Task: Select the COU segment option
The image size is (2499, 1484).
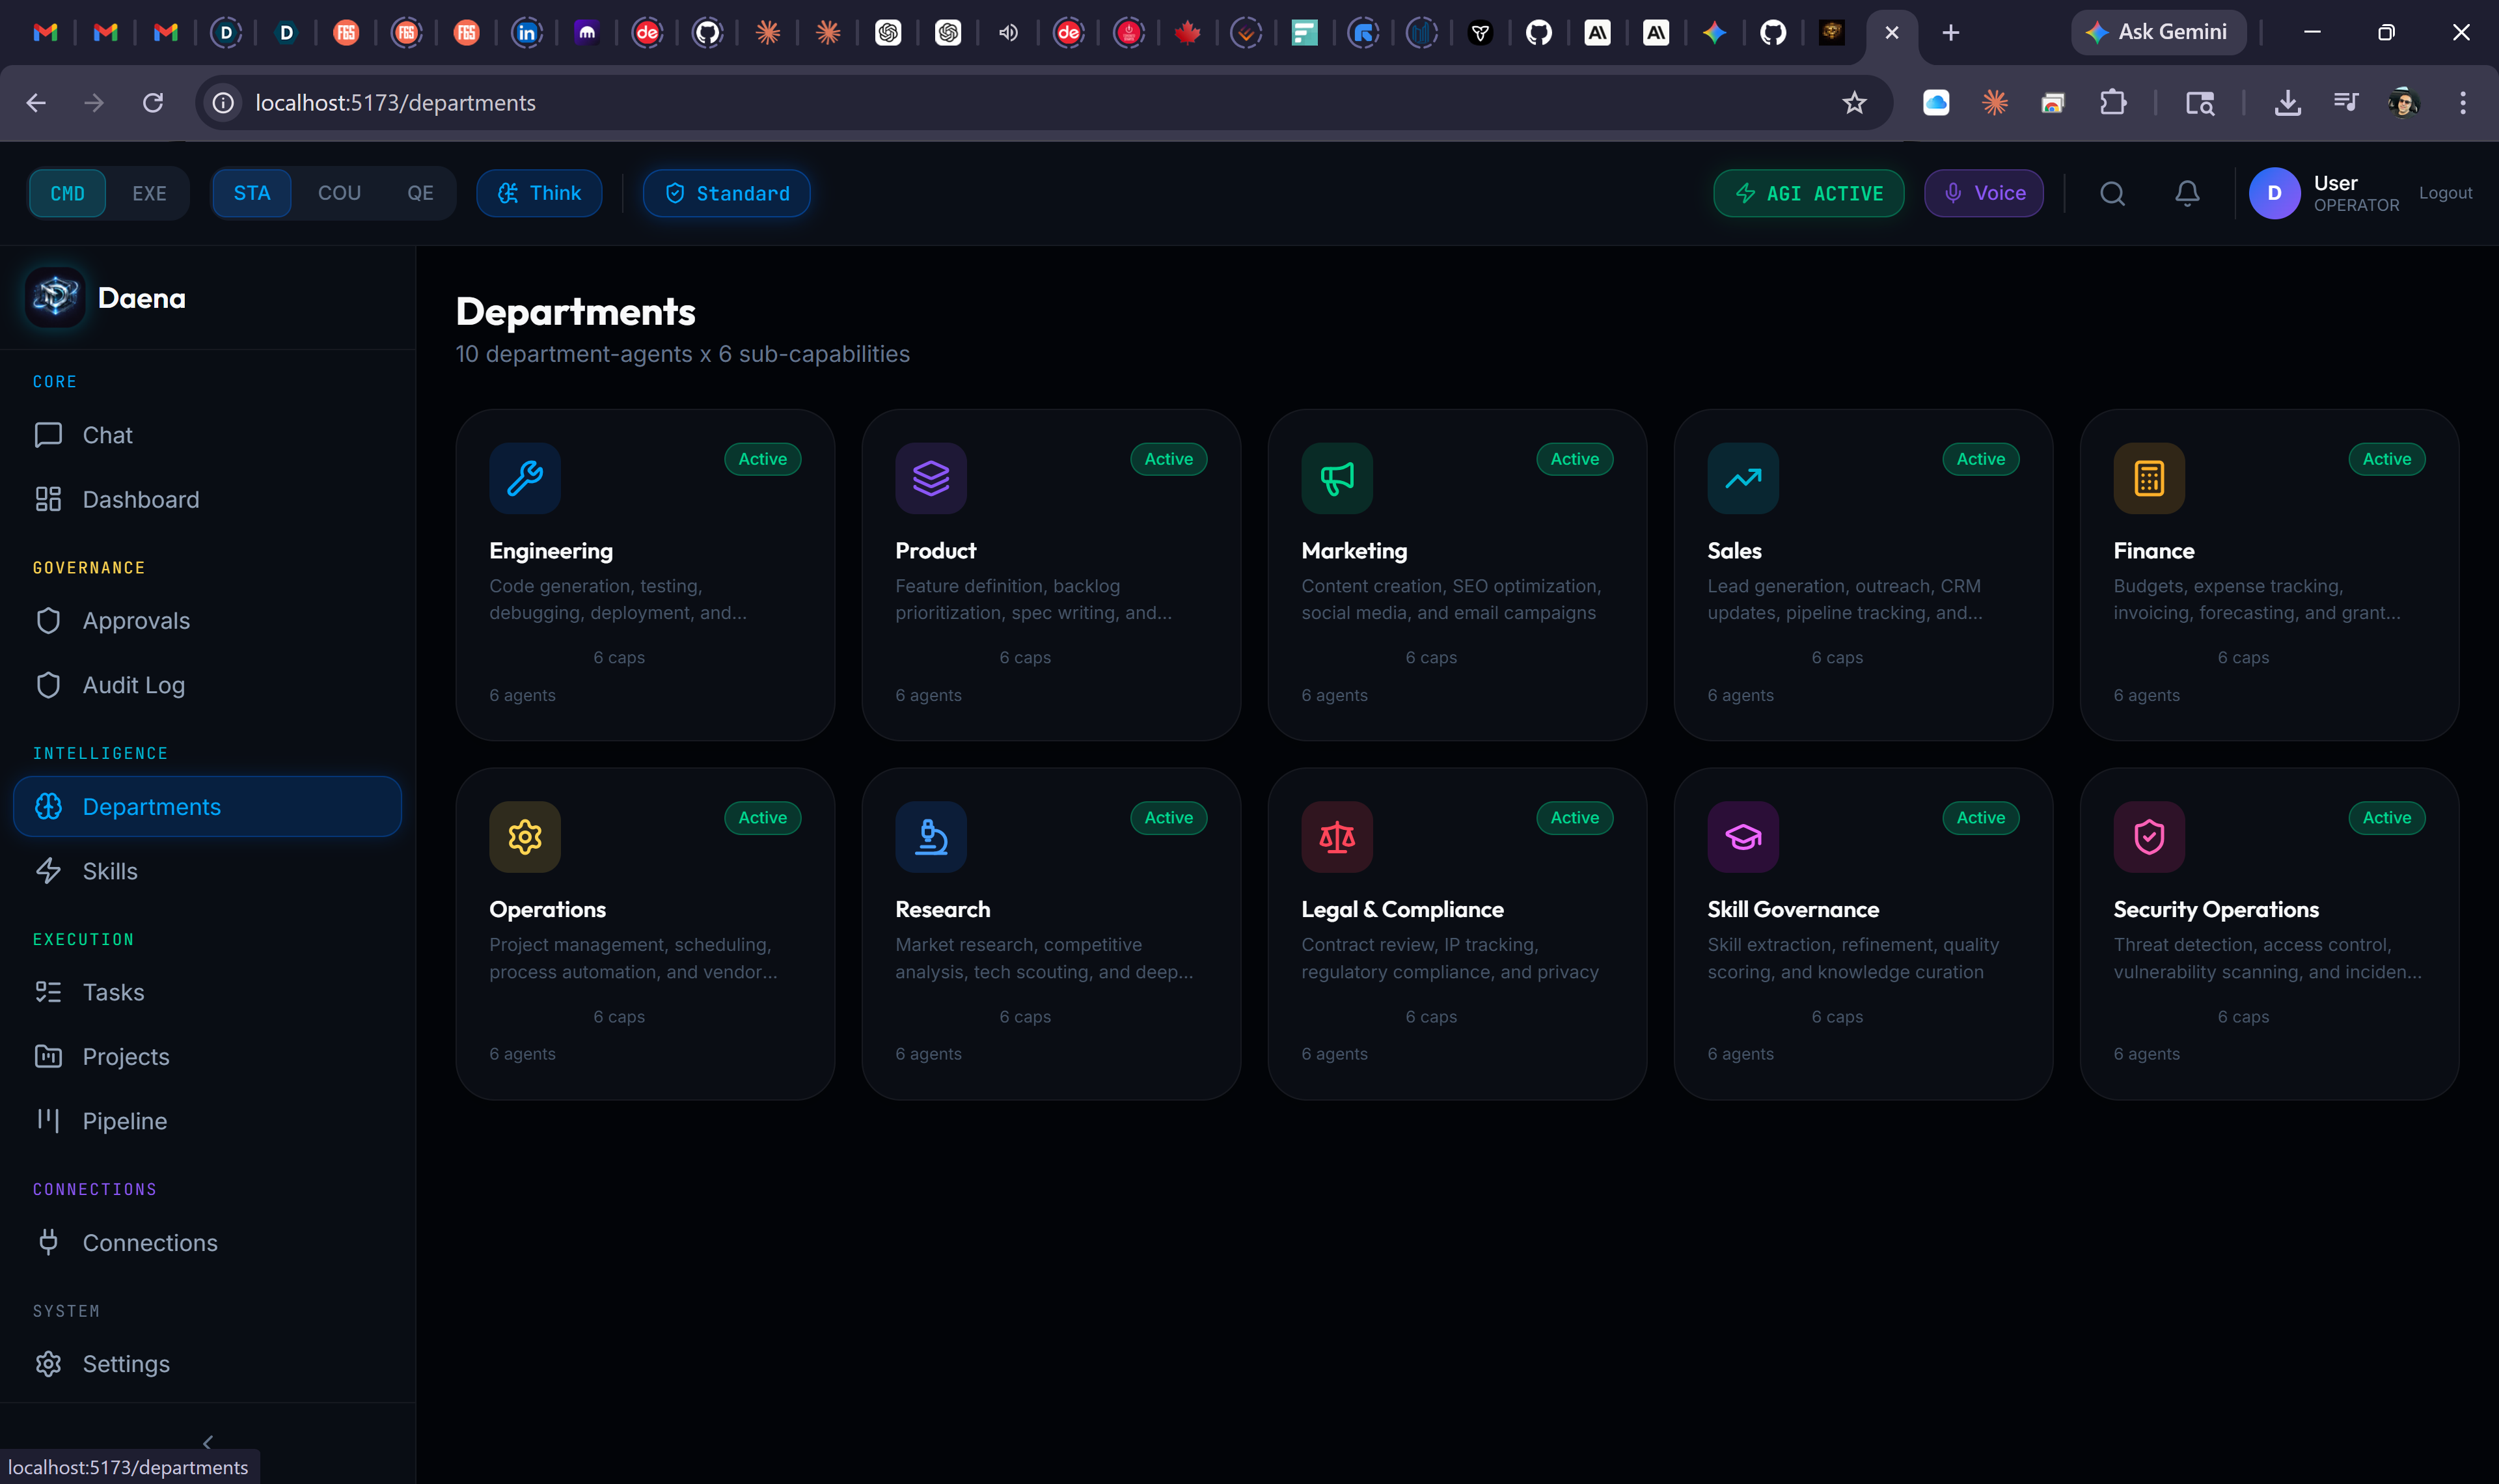Action: (x=339, y=193)
